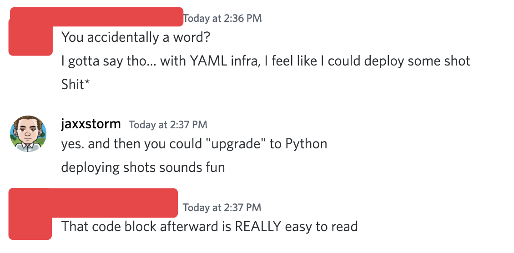
Task: Click the Today at 2:36 PM timestamp
Action: coord(222,19)
